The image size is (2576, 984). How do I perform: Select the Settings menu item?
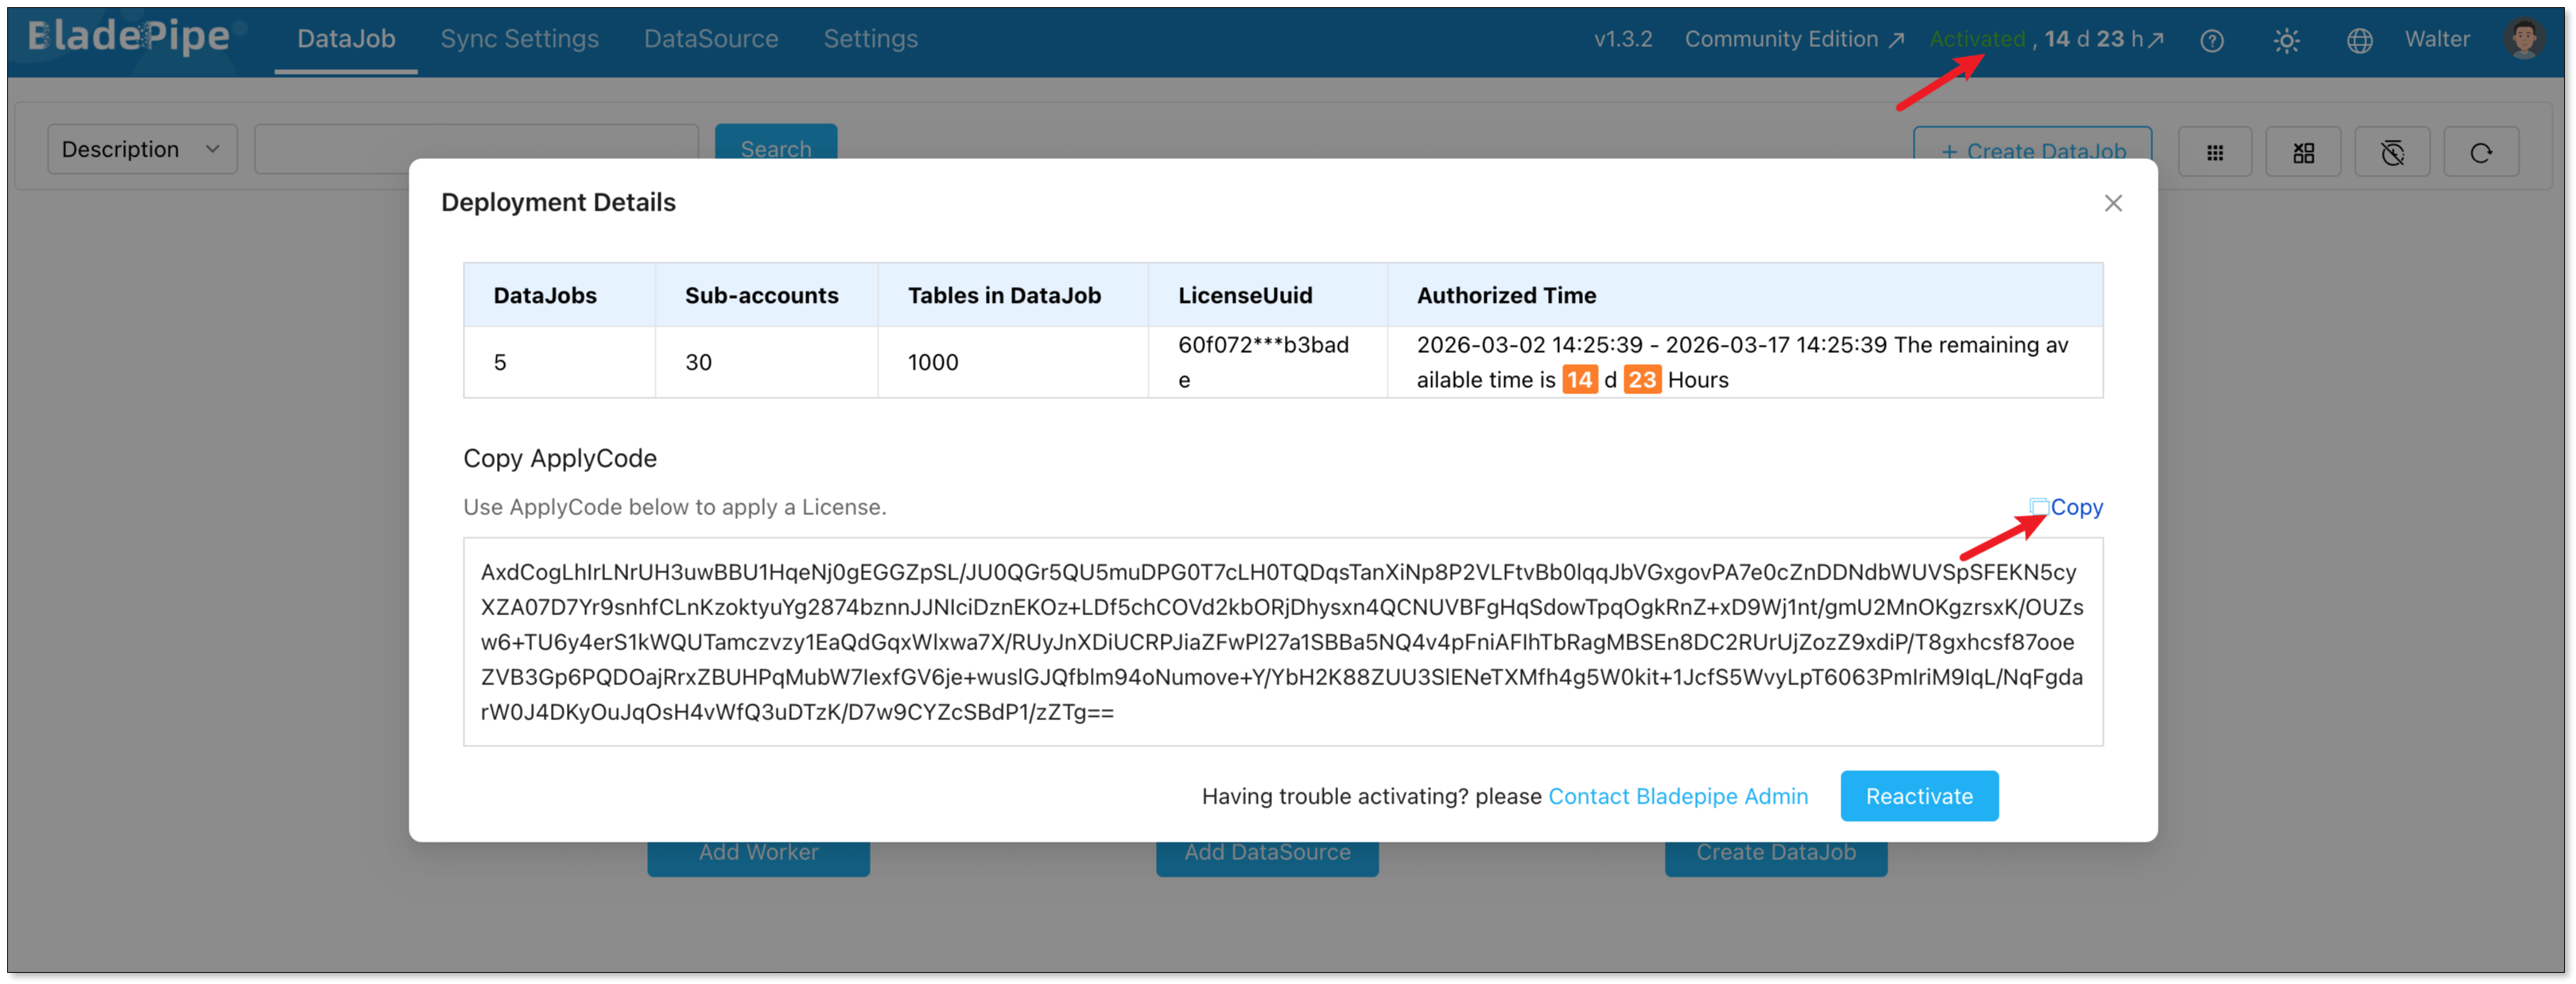(870, 39)
